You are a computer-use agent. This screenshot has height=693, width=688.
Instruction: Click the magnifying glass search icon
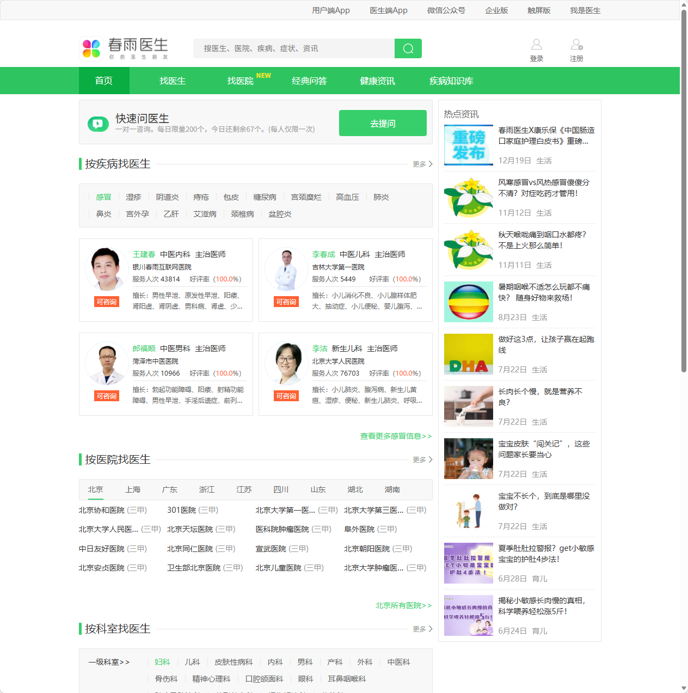[x=408, y=48]
